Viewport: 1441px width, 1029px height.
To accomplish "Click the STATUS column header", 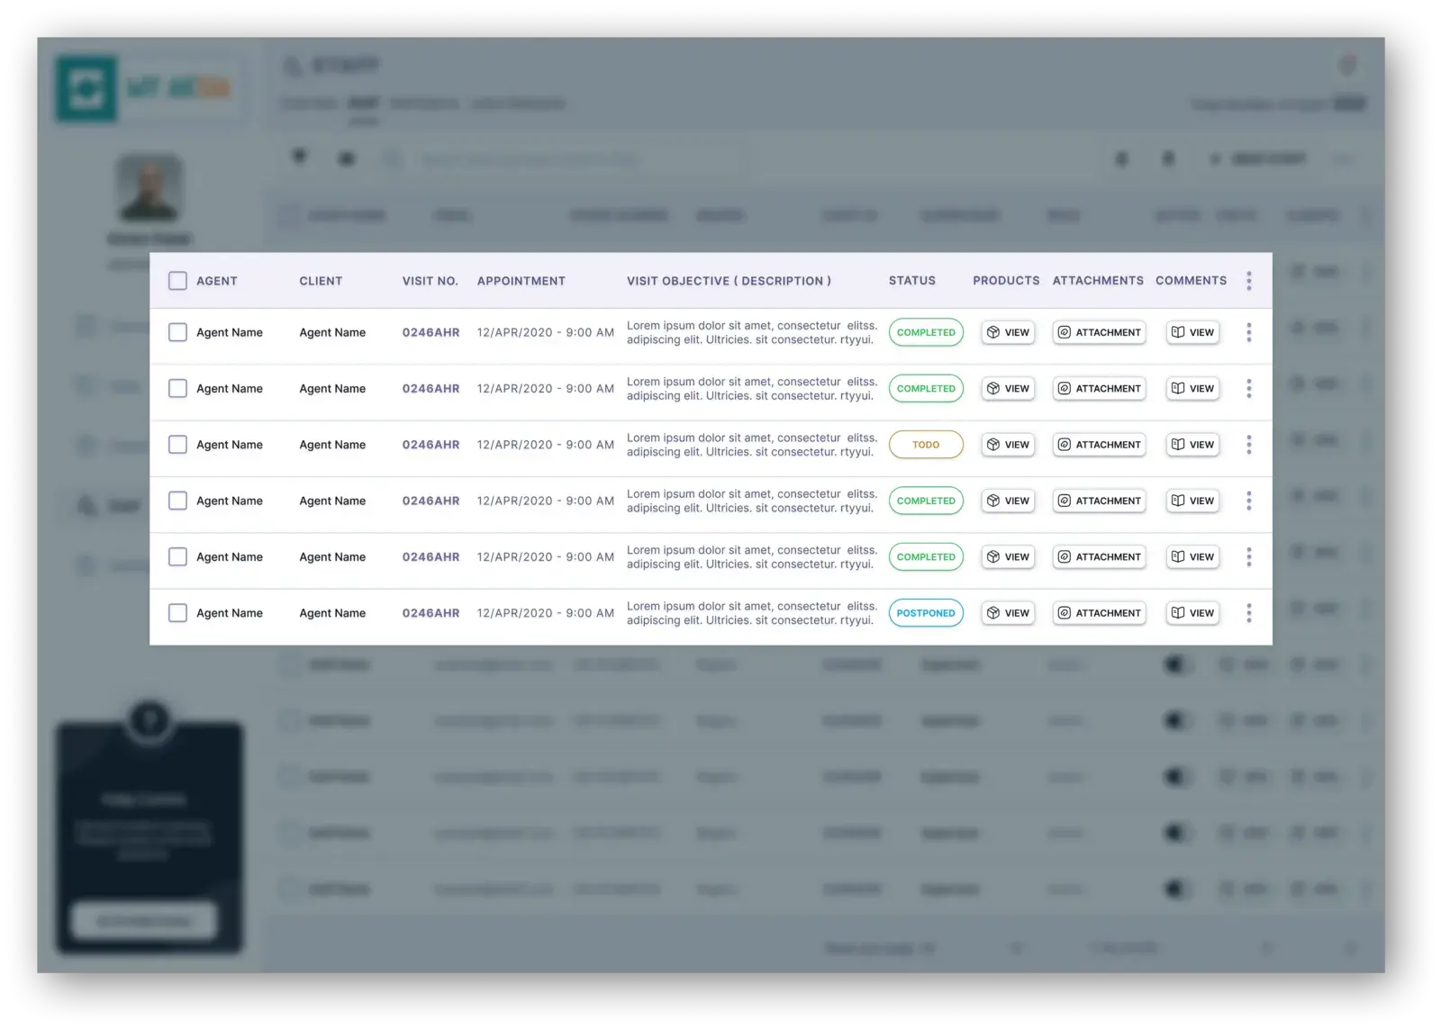I will click(912, 281).
